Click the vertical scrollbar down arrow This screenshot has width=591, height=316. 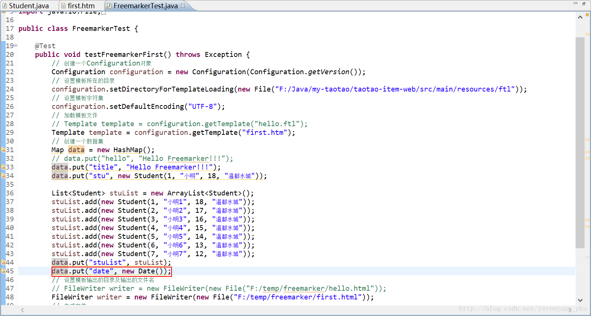[x=580, y=300]
